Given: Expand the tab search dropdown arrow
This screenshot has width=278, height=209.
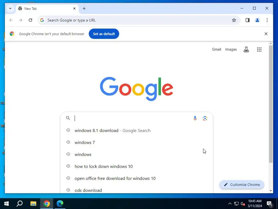Looking at the screenshot, I should click(x=10, y=8).
